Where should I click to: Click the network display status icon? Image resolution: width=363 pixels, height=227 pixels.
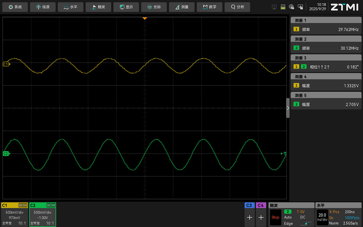[274, 7]
